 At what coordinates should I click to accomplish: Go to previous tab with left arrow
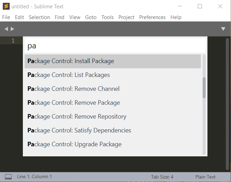tap(6, 29)
